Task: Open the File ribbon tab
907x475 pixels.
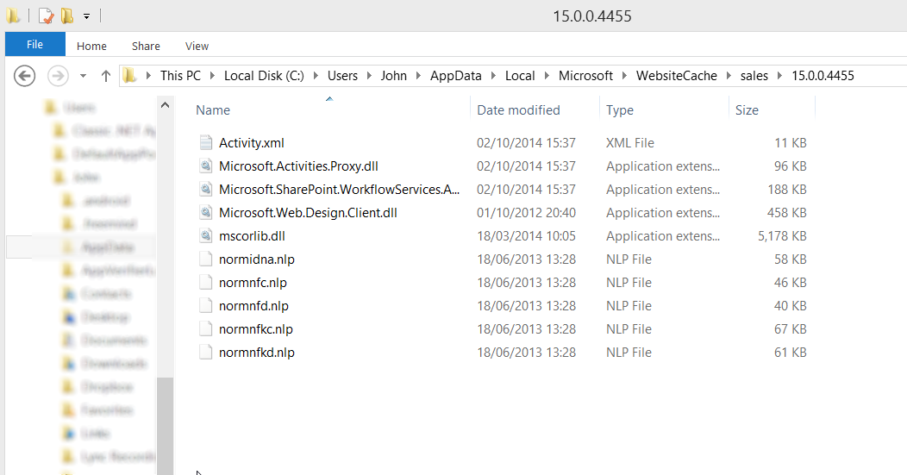Action: [34, 45]
